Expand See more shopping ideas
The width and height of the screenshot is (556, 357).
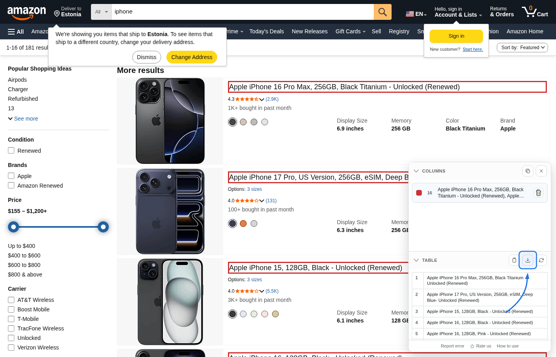click(x=23, y=119)
